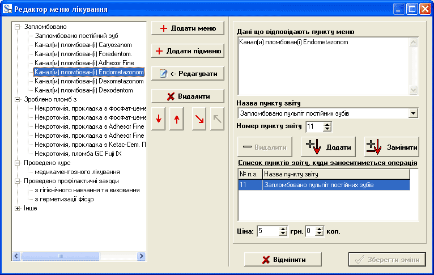The height and width of the screenshot is (275, 434).
Task: Select з герметизації фісур item
Action: point(64,199)
